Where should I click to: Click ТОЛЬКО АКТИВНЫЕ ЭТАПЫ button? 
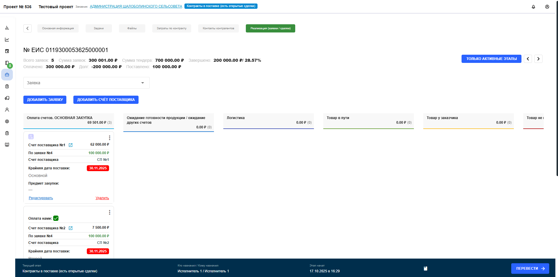(x=491, y=59)
